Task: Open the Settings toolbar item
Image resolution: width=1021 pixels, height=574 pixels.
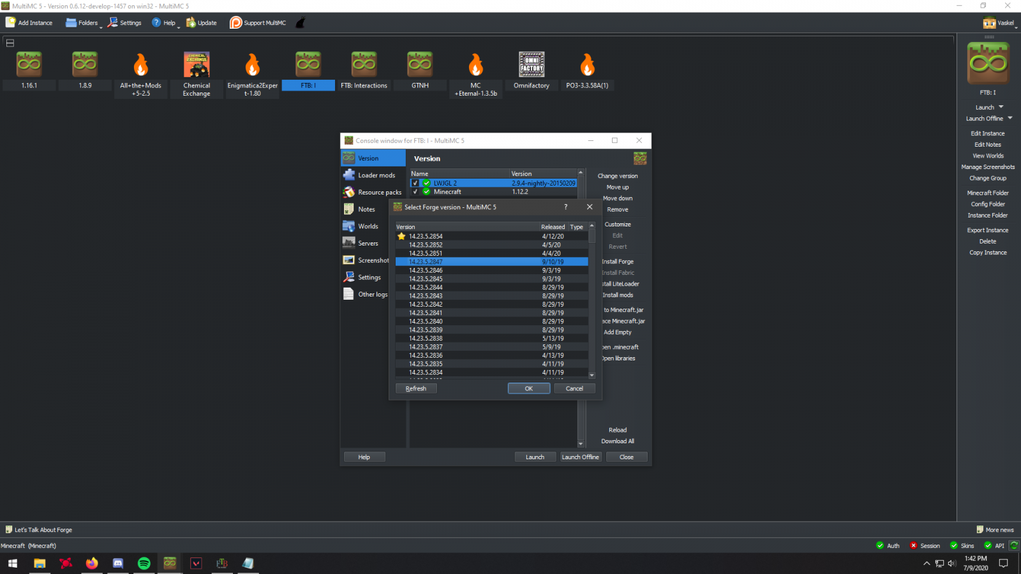Action: 124,23
